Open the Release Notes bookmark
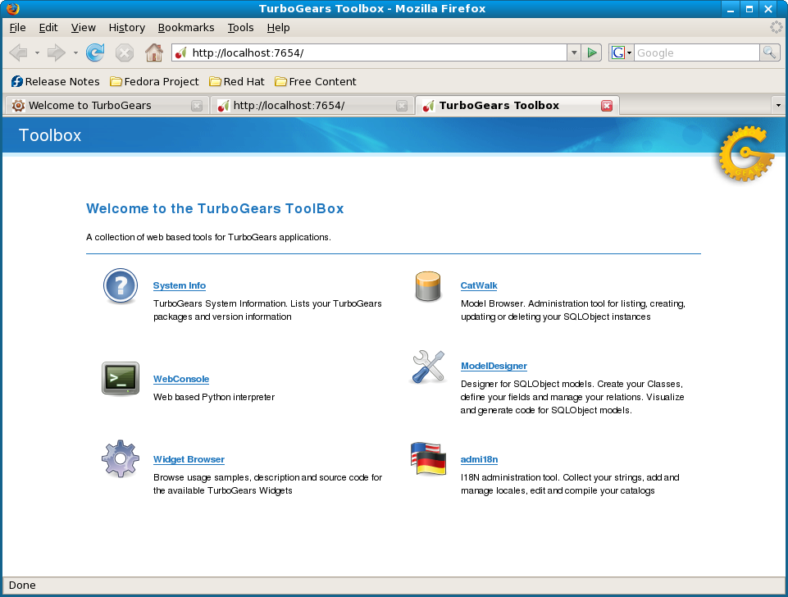The image size is (788, 597). [55, 81]
